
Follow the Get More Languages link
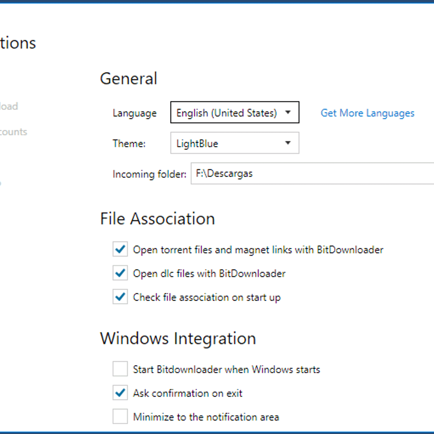point(367,113)
